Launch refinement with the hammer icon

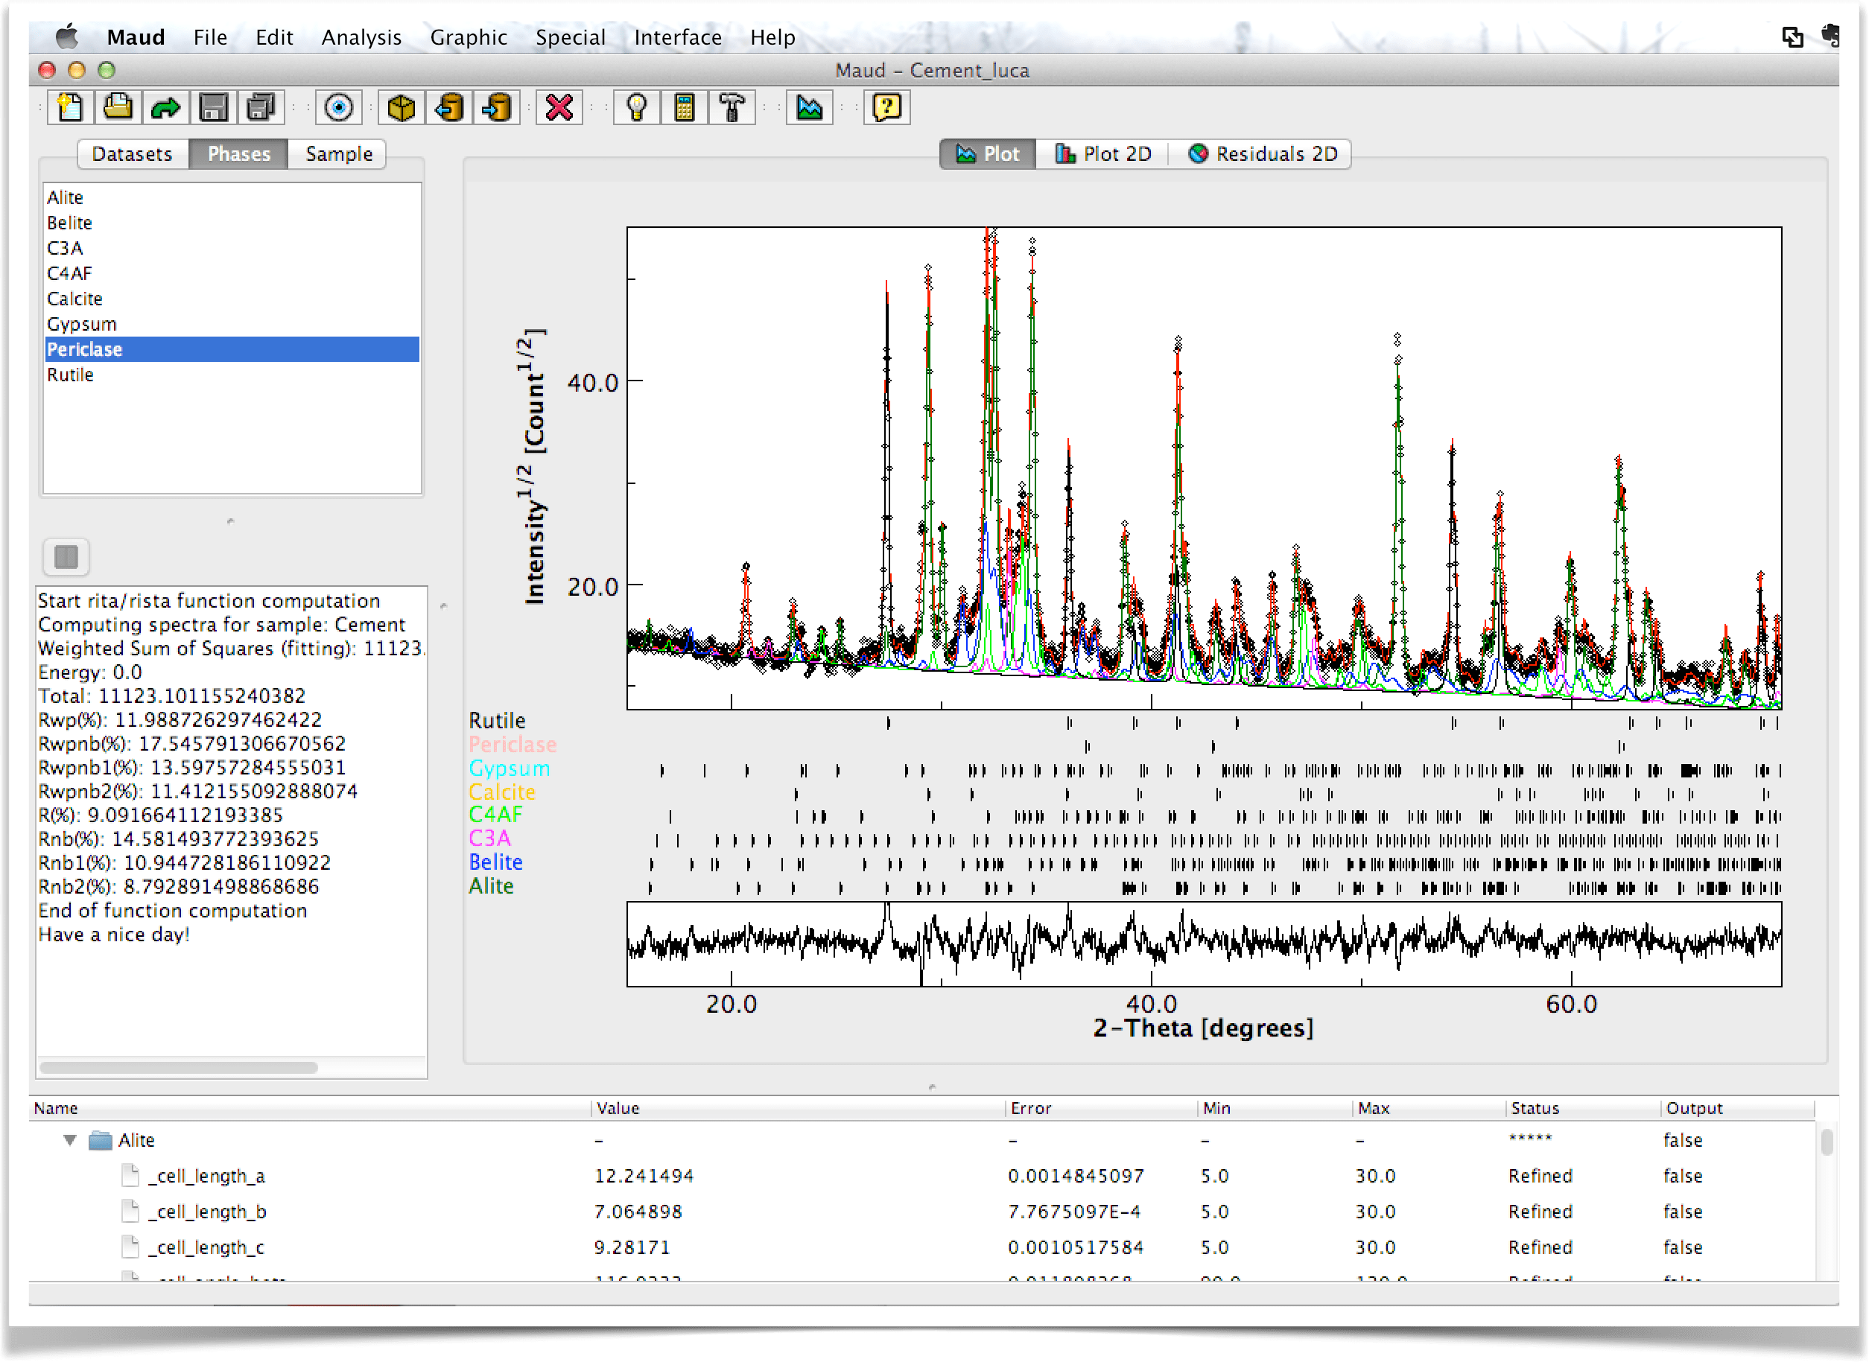(731, 107)
